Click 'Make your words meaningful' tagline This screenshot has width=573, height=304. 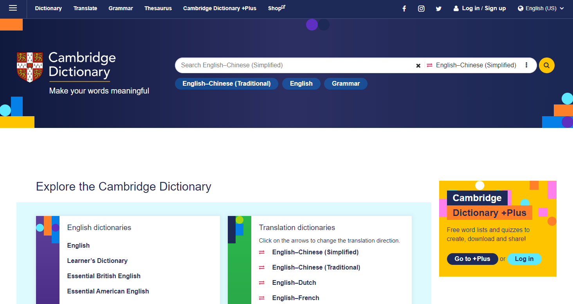coord(99,91)
